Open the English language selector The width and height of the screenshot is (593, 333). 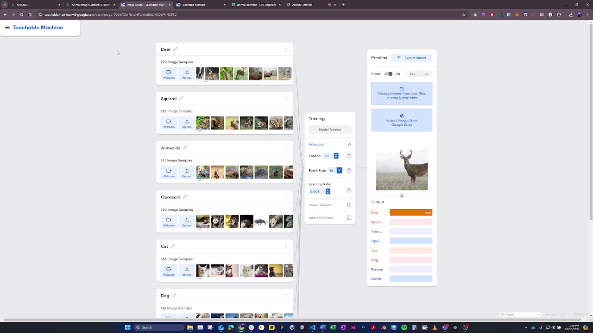(x=520, y=314)
